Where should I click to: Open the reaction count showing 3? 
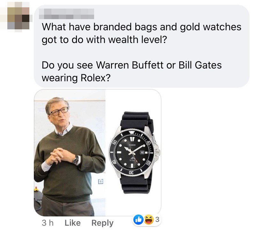(x=157, y=220)
